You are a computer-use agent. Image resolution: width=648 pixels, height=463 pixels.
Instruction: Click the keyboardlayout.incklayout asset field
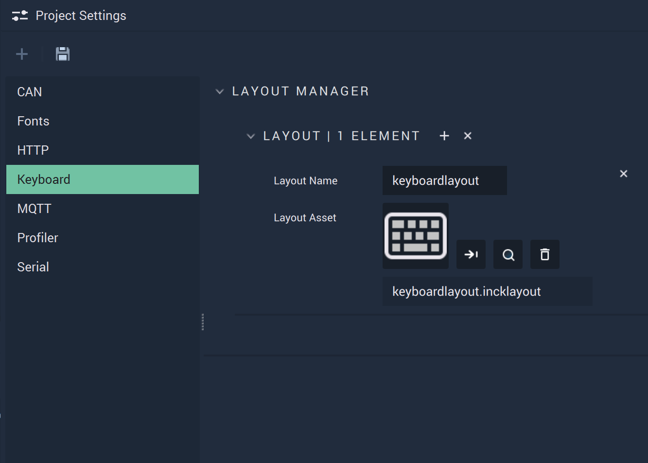(488, 291)
